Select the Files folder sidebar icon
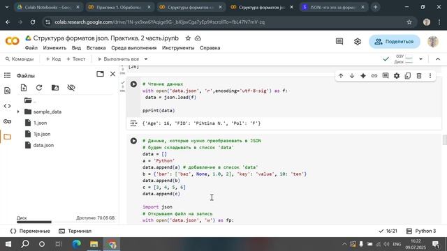The width and height of the screenshot is (447, 251). 8,137
